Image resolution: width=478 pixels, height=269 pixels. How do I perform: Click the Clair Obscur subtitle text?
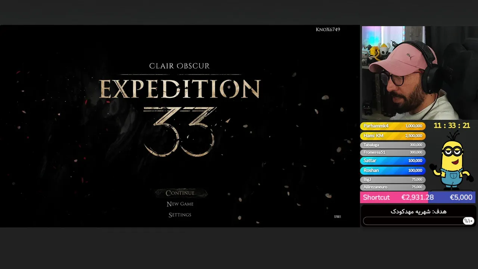click(x=179, y=66)
